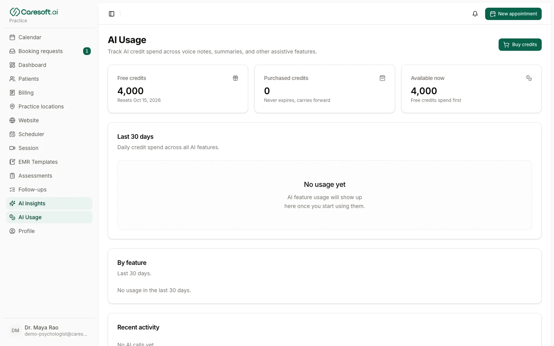
Task: Click the cart icon in Buy credits
Action: click(x=506, y=45)
